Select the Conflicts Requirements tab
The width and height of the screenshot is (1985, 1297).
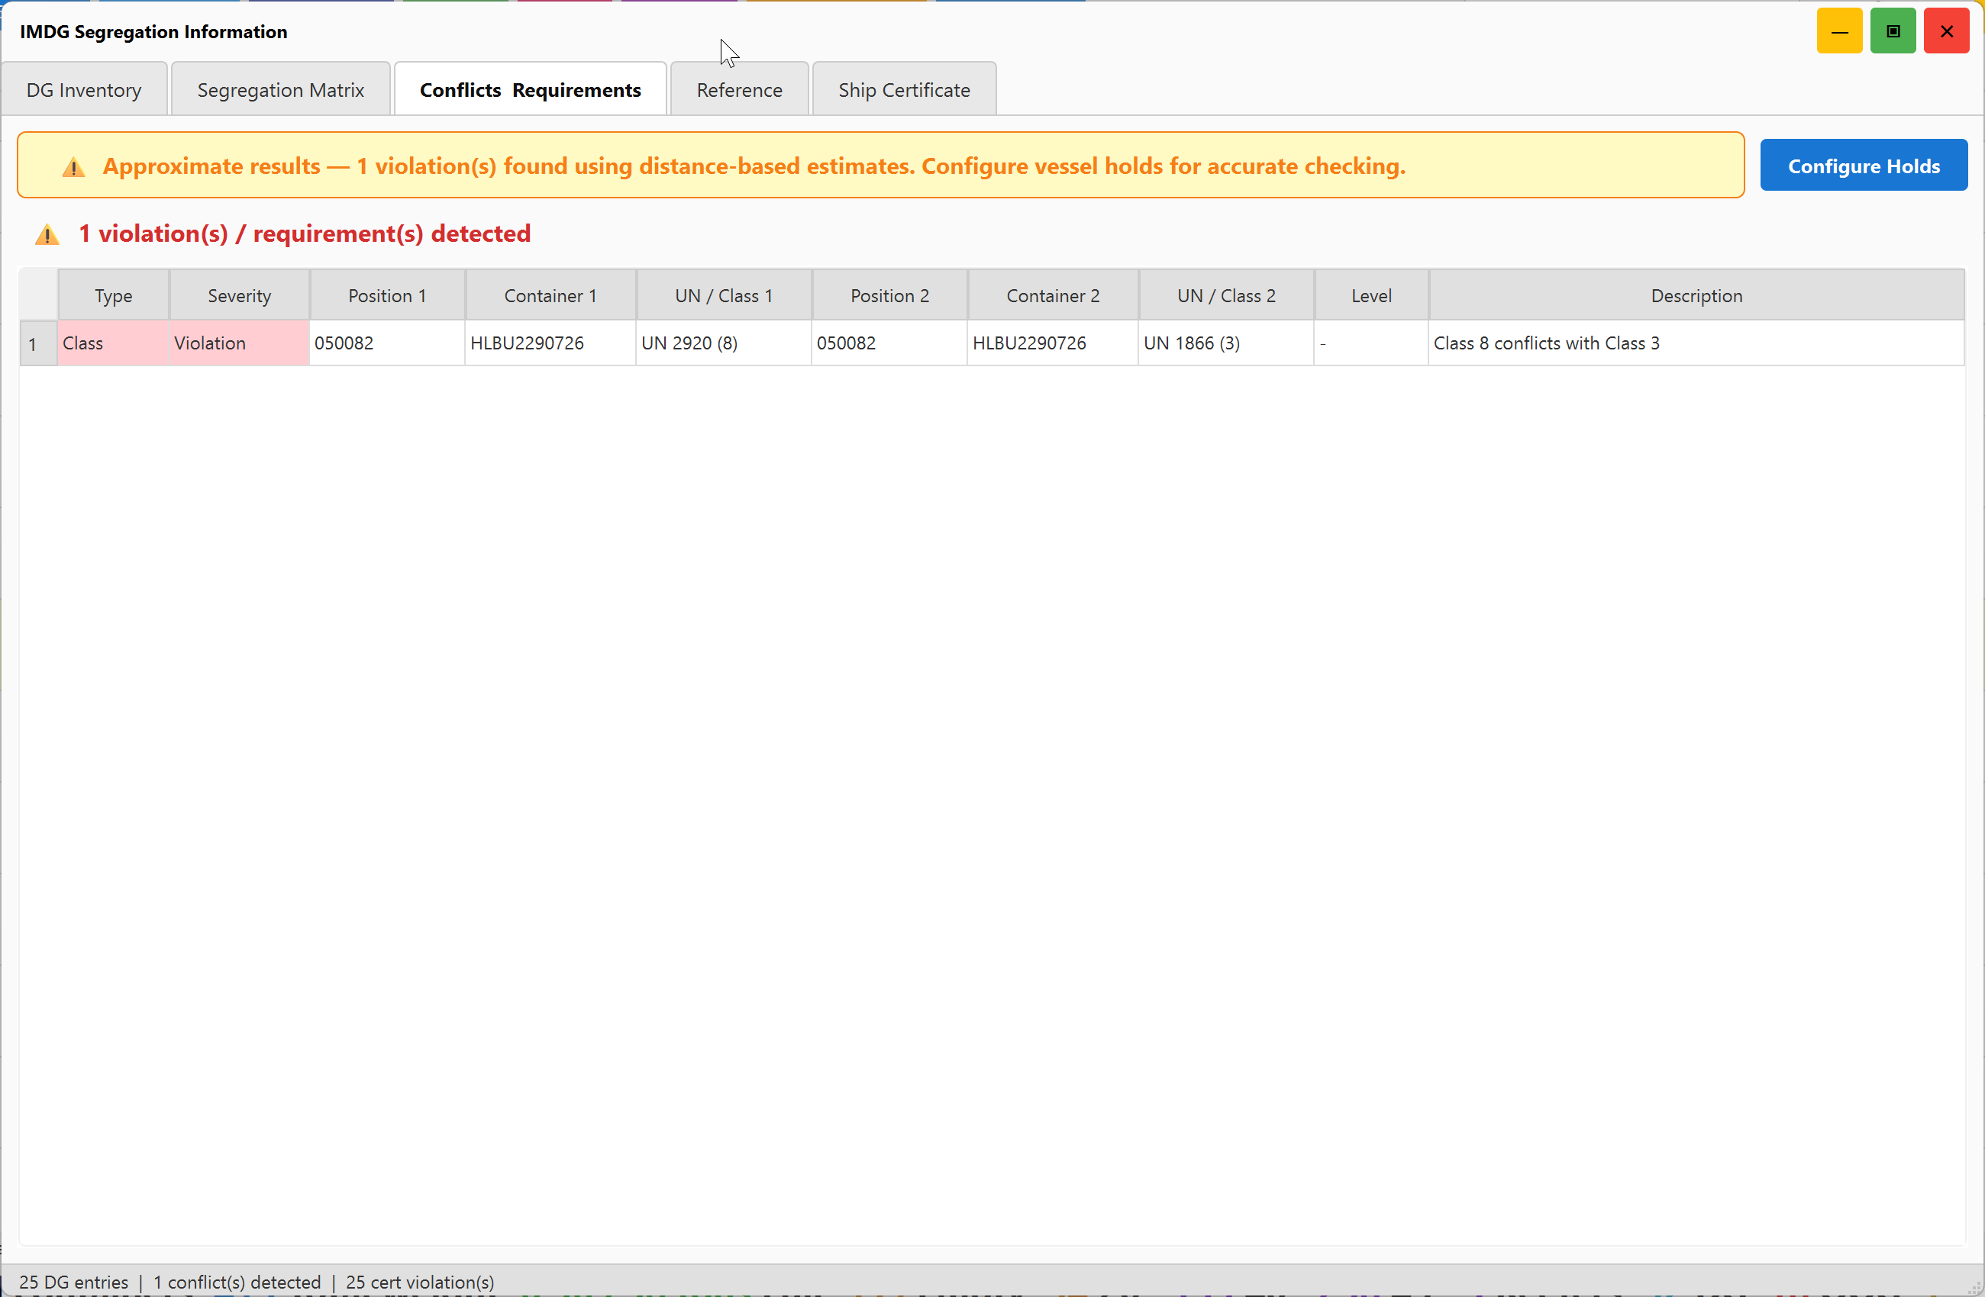click(531, 89)
